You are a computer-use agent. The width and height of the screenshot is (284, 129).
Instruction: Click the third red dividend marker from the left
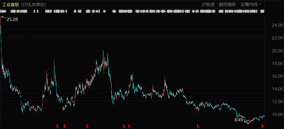[87, 126]
